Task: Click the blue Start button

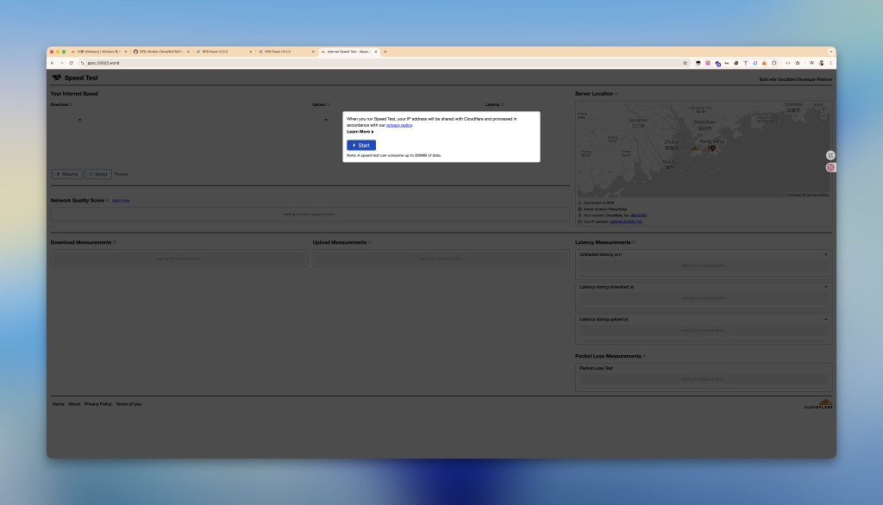Action: 360,145
